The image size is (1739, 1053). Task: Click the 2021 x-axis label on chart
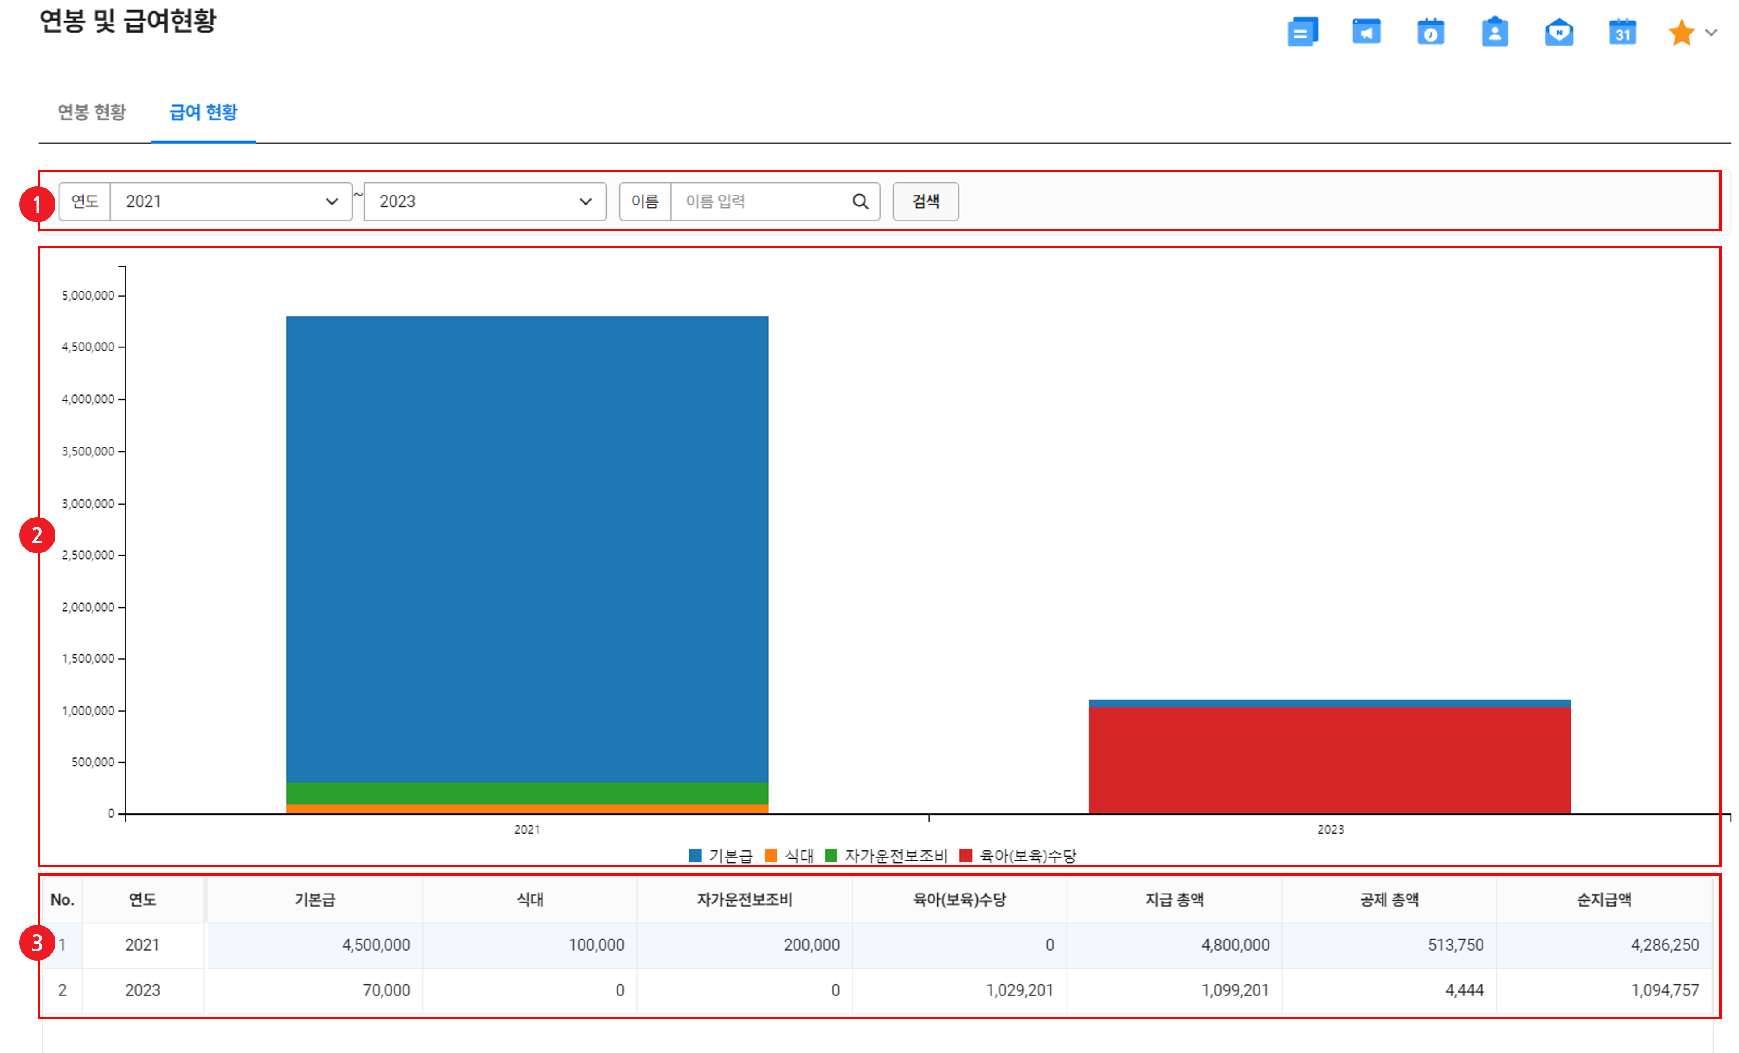click(526, 829)
